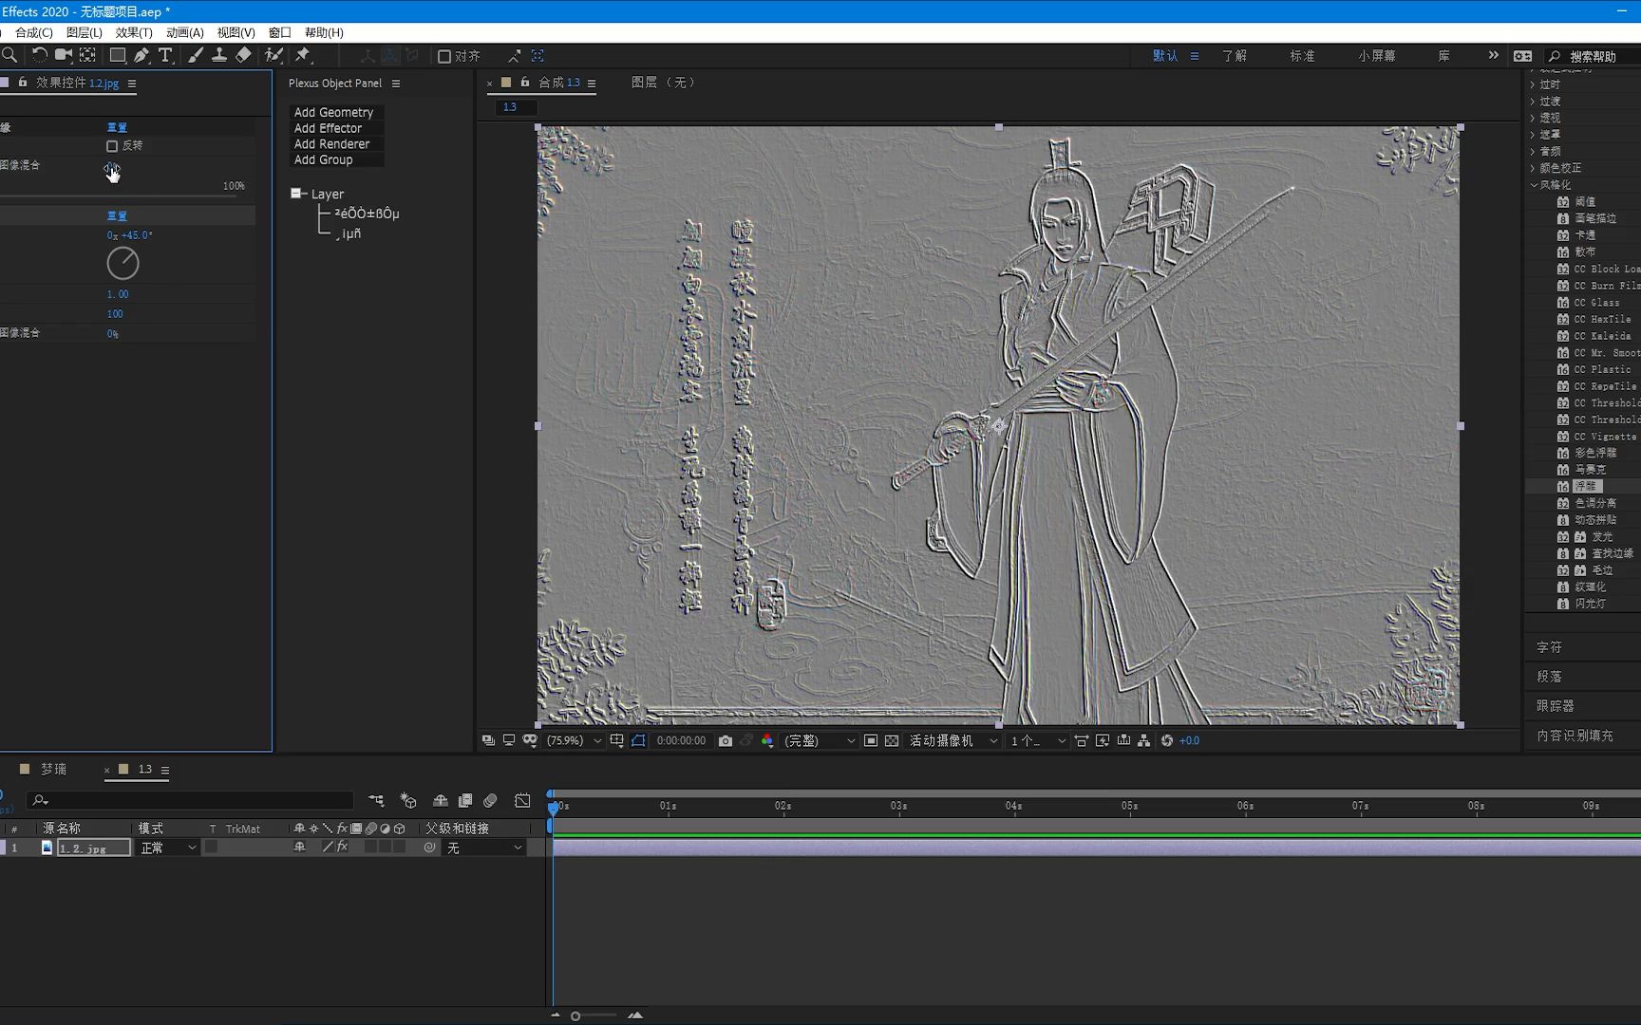Enable motion blur for timeline
The height and width of the screenshot is (1025, 1641).
490,800
